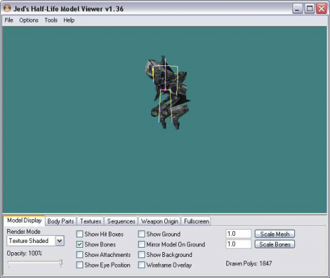Click the Scale Mesh button
The image size is (330, 278).
coord(275,234)
